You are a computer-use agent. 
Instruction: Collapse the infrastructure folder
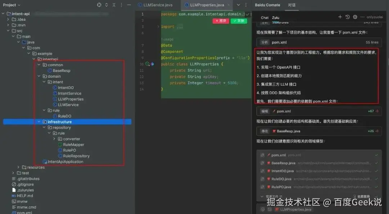[39, 122]
